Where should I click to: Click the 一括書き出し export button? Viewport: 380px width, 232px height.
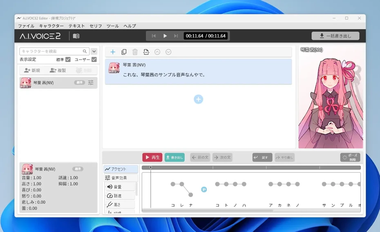coord(335,36)
